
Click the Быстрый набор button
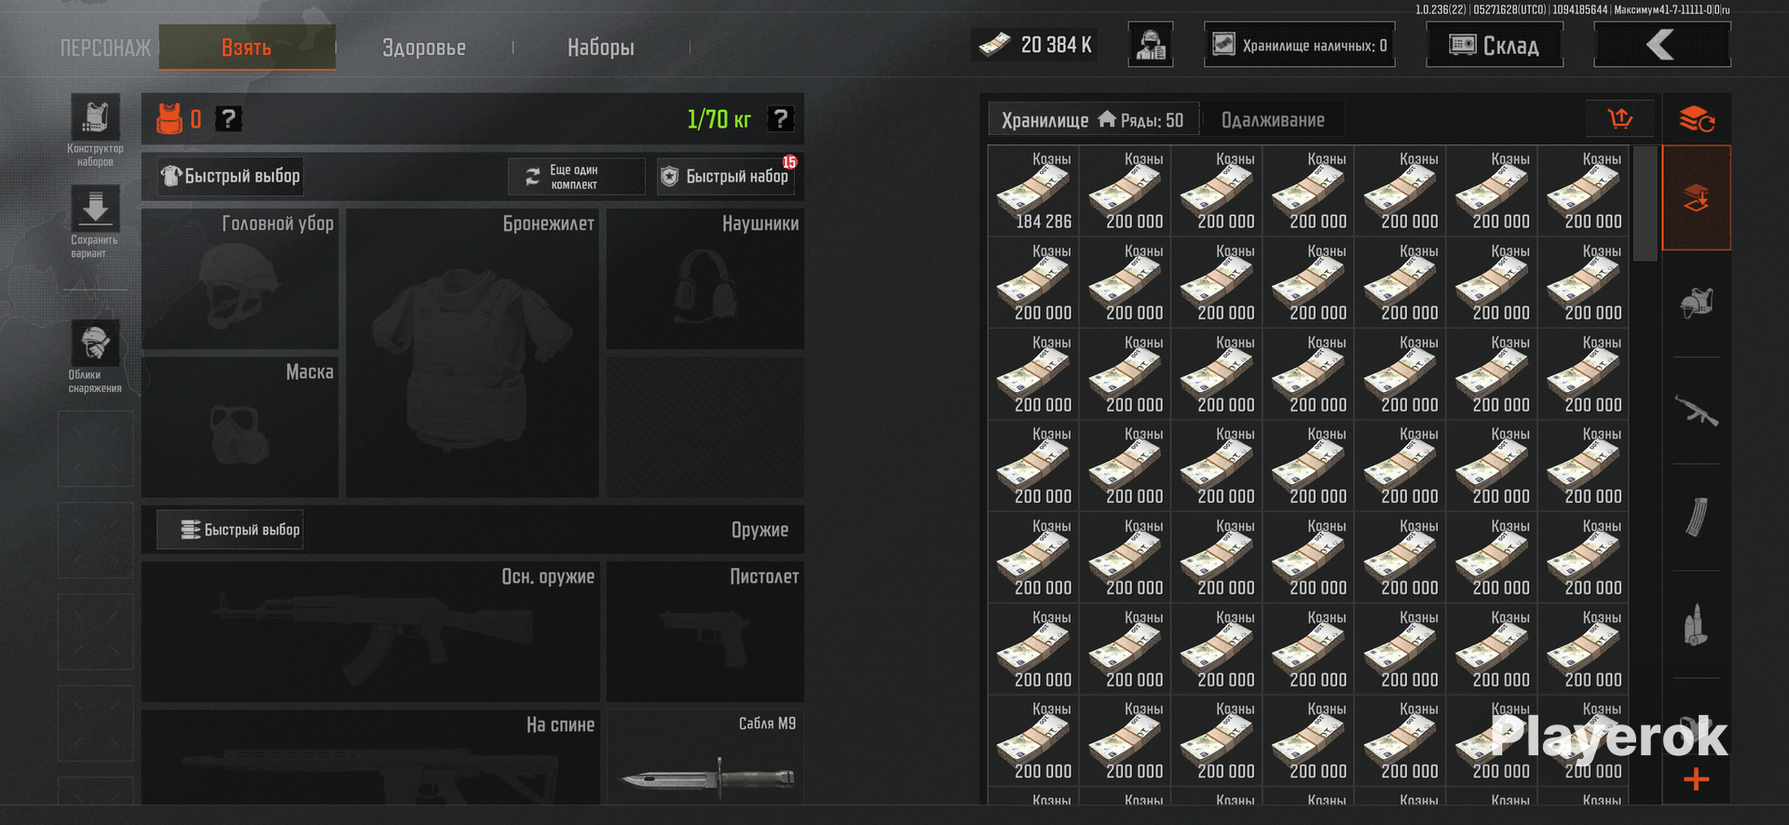[726, 176]
